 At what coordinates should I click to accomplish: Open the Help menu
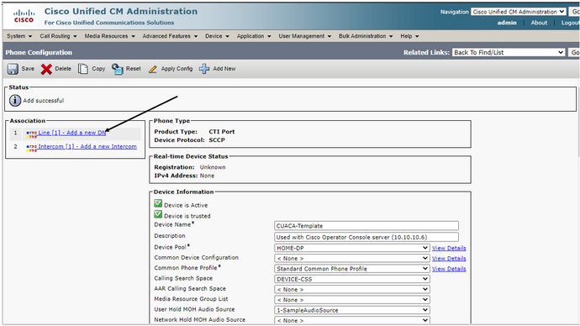(409, 36)
